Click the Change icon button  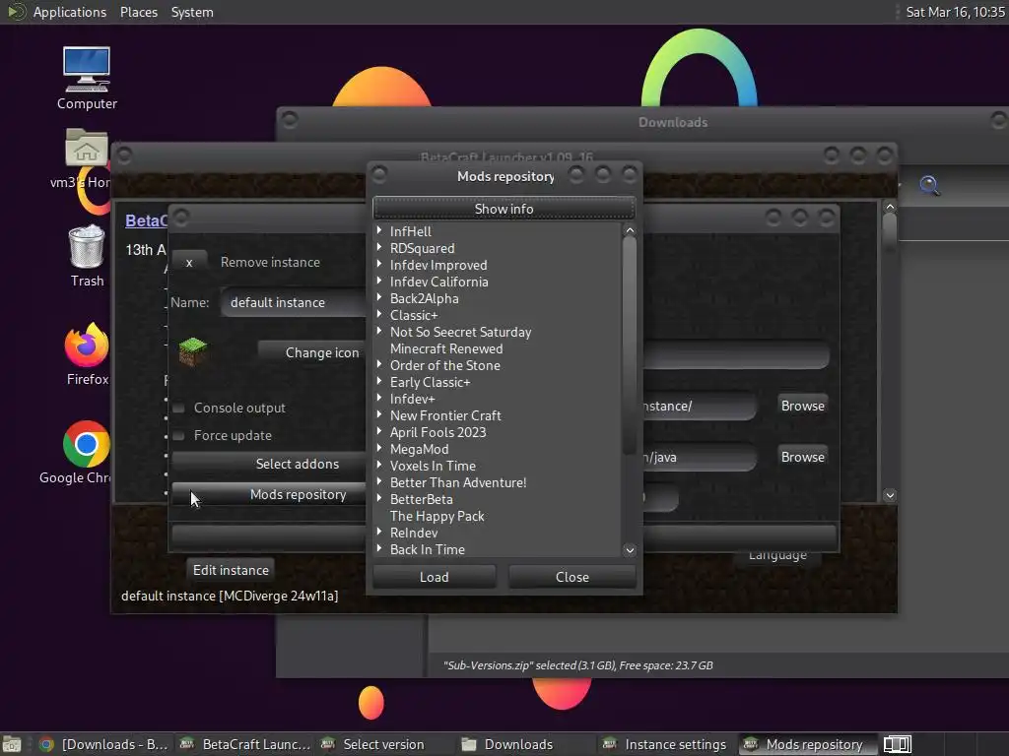click(x=314, y=352)
